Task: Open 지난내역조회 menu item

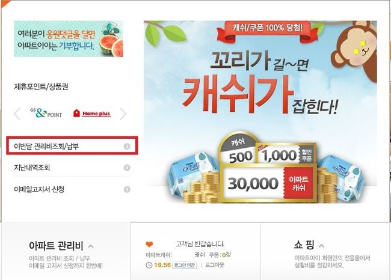Action: (x=72, y=168)
